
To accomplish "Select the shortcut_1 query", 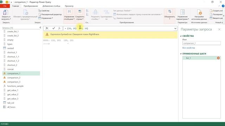I will point(21,52).
